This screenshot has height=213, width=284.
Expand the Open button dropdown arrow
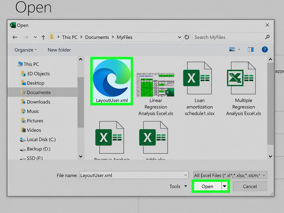[x=225, y=186]
